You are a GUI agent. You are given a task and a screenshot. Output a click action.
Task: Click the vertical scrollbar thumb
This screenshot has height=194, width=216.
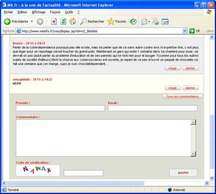pyautogui.click(x=212, y=142)
